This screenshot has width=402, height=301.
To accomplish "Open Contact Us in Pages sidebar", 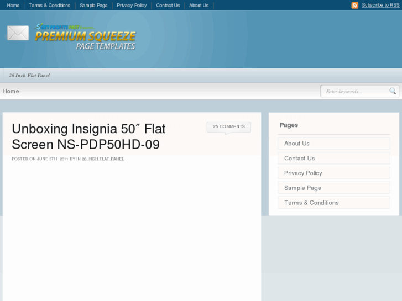I will coord(334,159).
